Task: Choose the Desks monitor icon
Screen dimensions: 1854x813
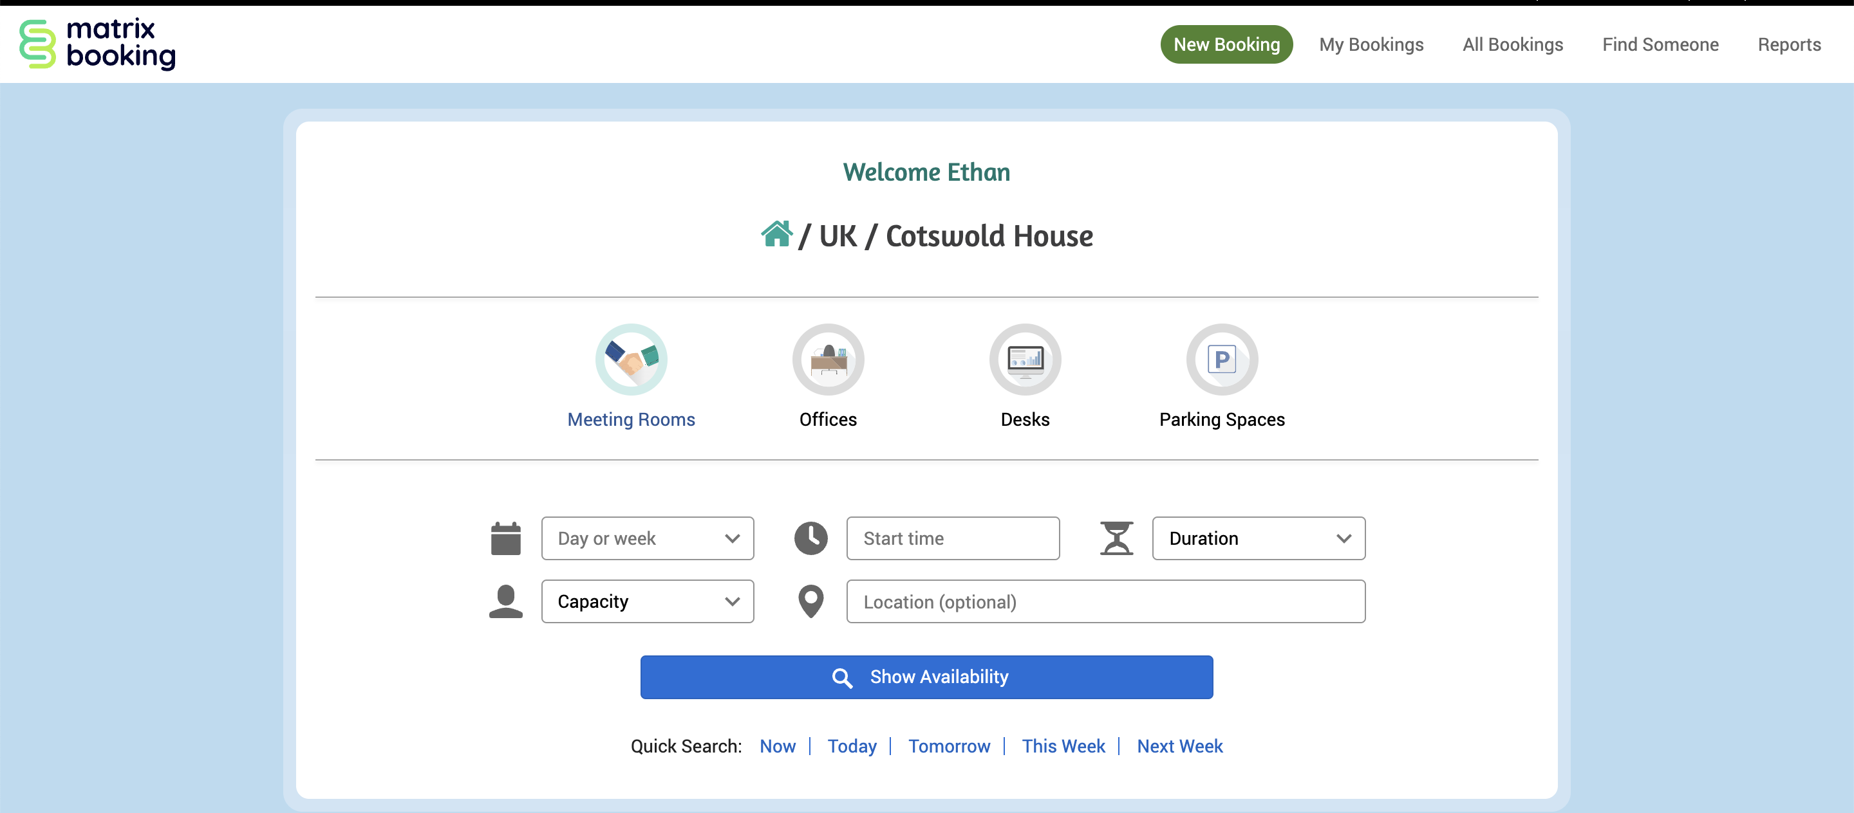Action: point(1025,359)
